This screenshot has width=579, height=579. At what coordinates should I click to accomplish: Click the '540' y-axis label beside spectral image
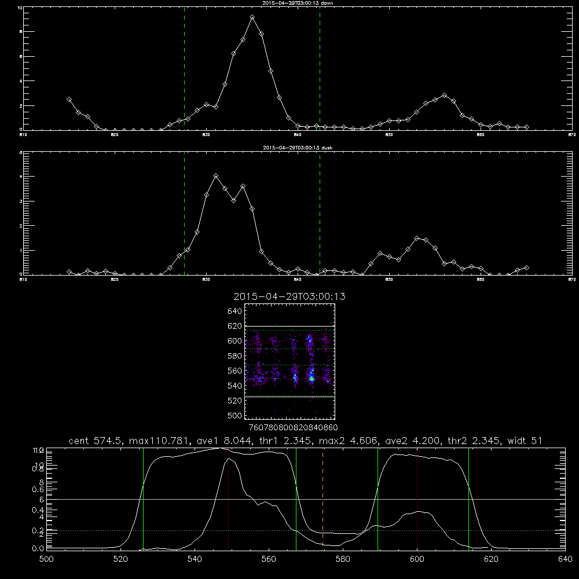tap(235, 386)
